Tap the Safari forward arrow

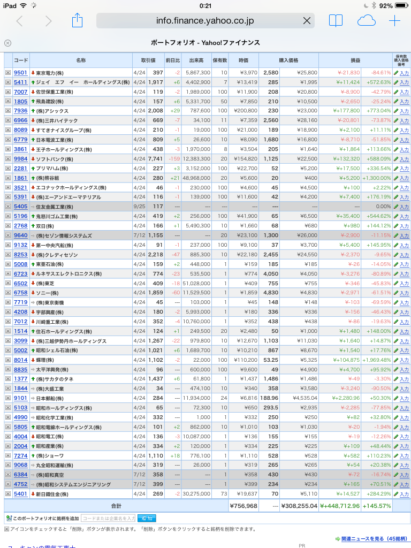tap(49, 21)
